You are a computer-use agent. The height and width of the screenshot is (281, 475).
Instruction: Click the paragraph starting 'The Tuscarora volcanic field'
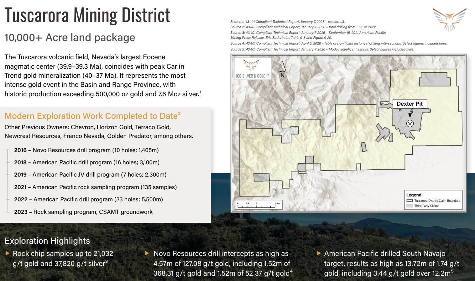(103, 76)
